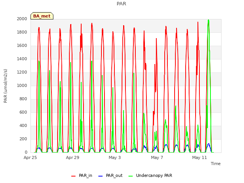The image size is (244, 183).
Task: Click the green Undercanopy PAR legend swatch
Action: coord(130,176)
